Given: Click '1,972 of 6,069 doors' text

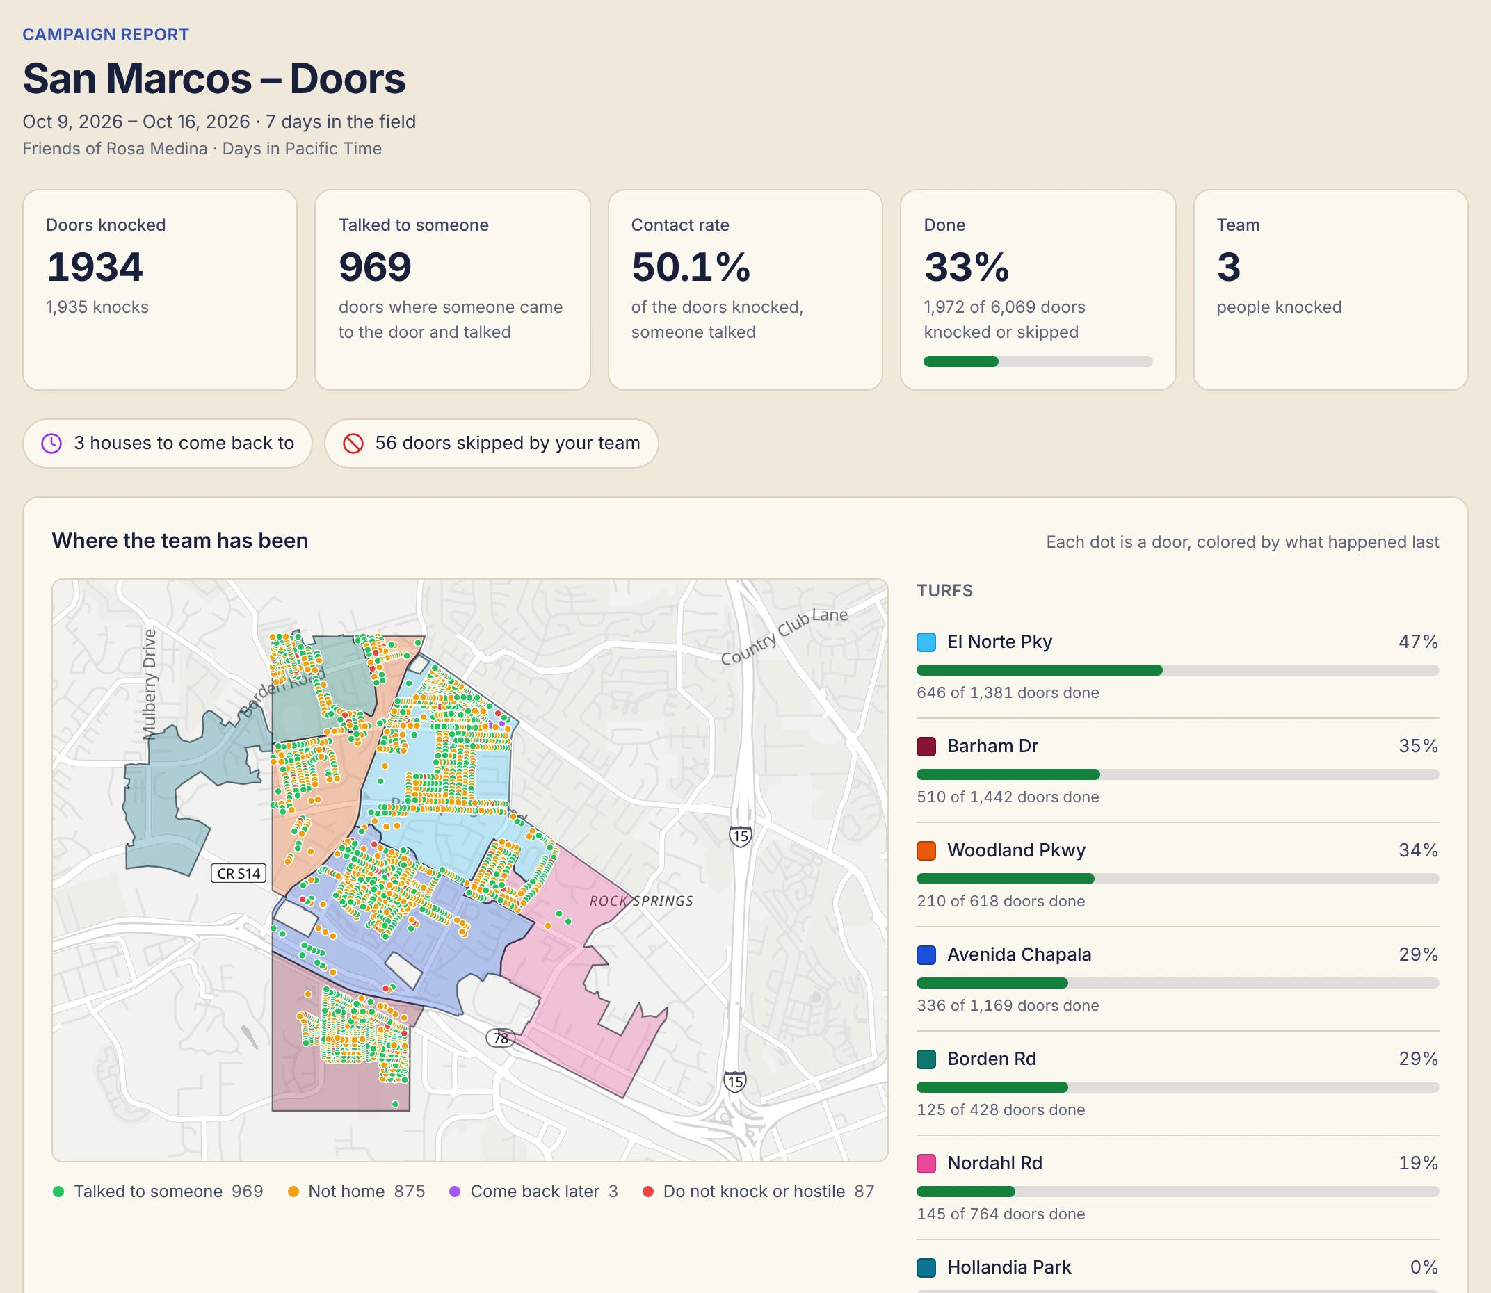Looking at the screenshot, I should pyautogui.click(x=1004, y=307).
